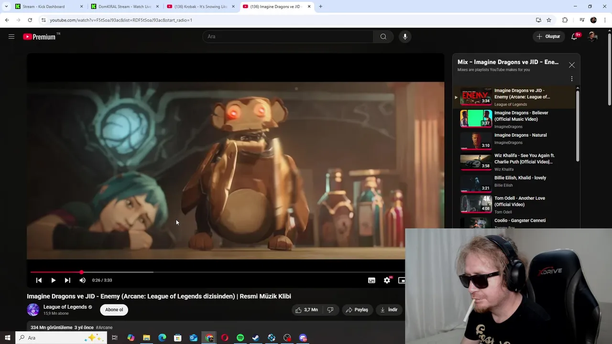
Task: Play Wiz Khalifa - See You Again
Action: (x=514, y=162)
